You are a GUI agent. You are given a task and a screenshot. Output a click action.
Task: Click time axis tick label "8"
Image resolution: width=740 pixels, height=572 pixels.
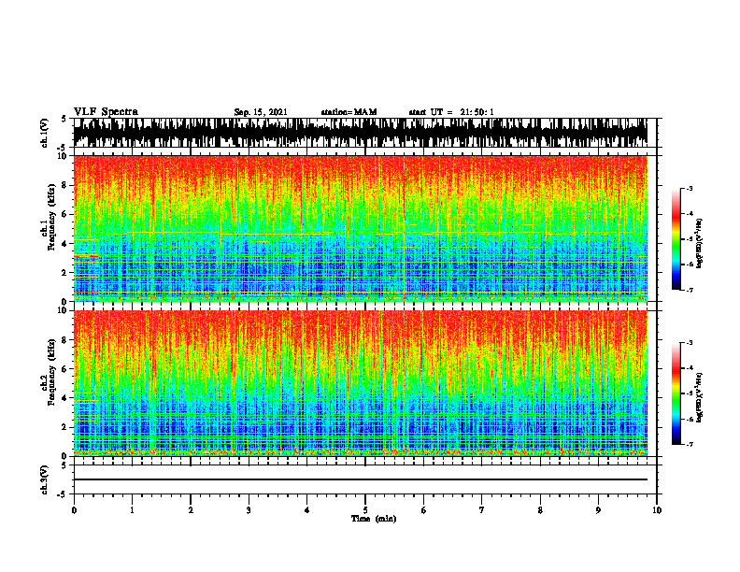point(540,510)
